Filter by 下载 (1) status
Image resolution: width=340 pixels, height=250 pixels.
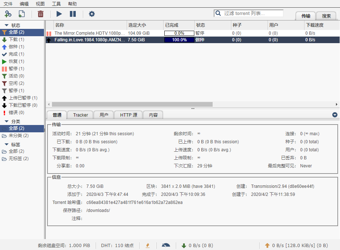point(22,39)
